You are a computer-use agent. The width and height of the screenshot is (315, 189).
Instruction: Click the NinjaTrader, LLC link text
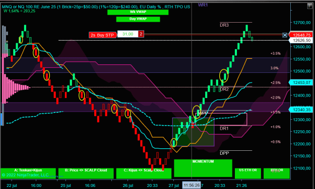(x=25, y=175)
